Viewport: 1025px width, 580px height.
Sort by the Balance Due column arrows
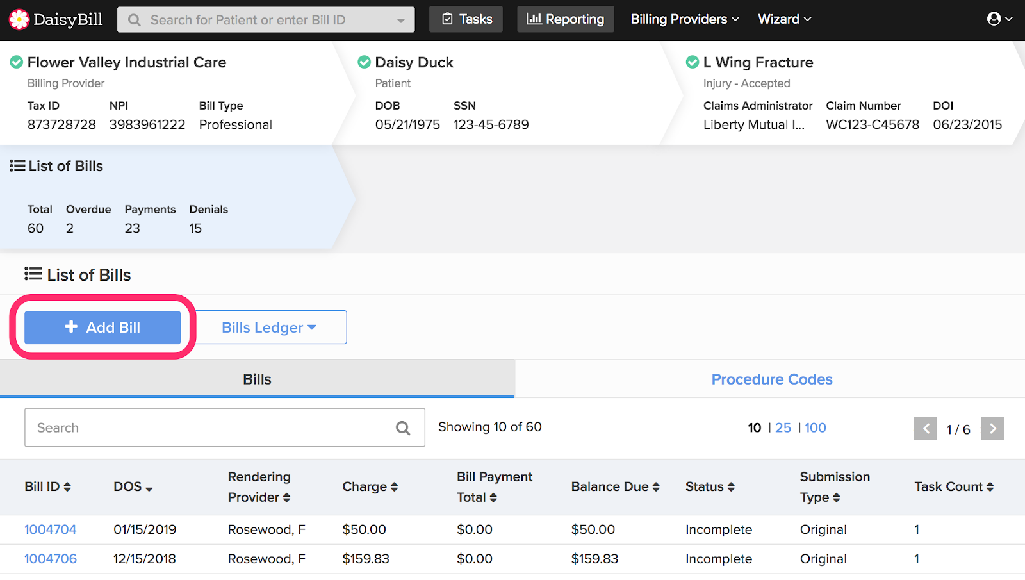[x=657, y=486]
